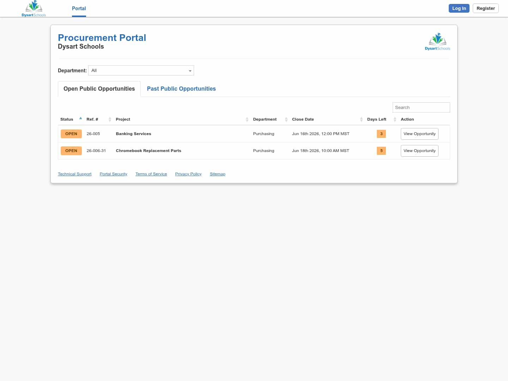This screenshot has width=508, height=381.
Task: Click Purchasing department in Banking Services row
Action: point(264,134)
